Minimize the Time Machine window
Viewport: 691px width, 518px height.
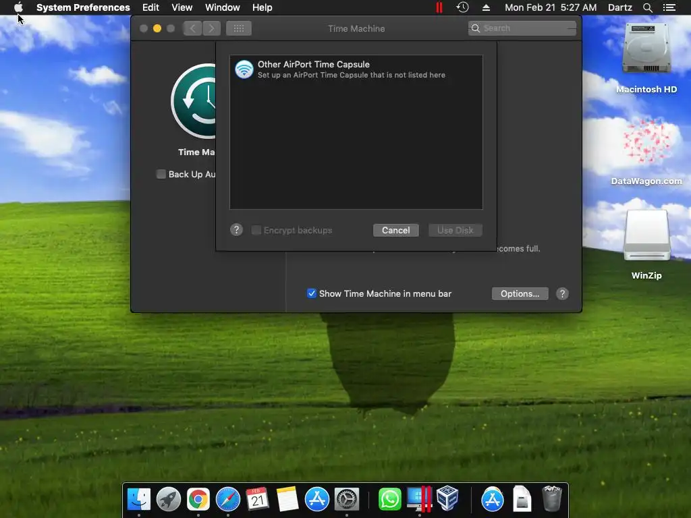point(157,28)
